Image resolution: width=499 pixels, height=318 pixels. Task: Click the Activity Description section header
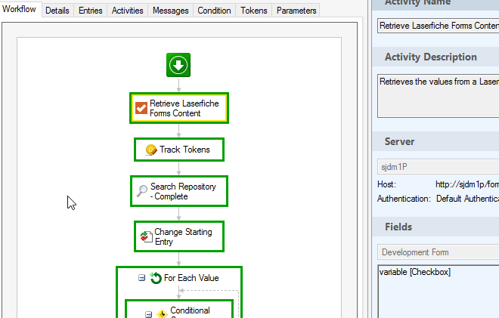435,57
